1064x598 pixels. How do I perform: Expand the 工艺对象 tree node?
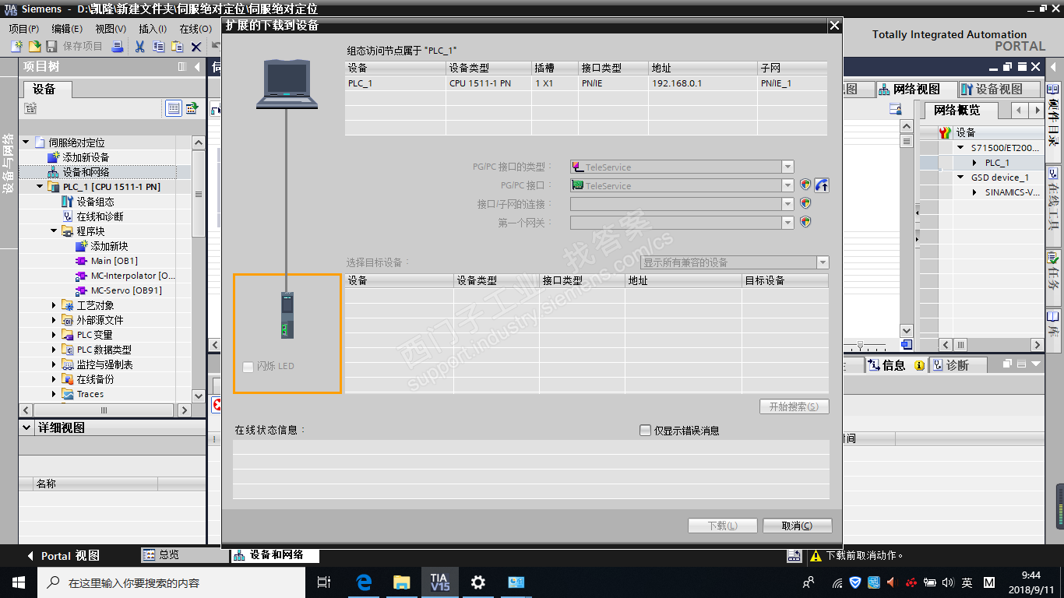coord(54,305)
